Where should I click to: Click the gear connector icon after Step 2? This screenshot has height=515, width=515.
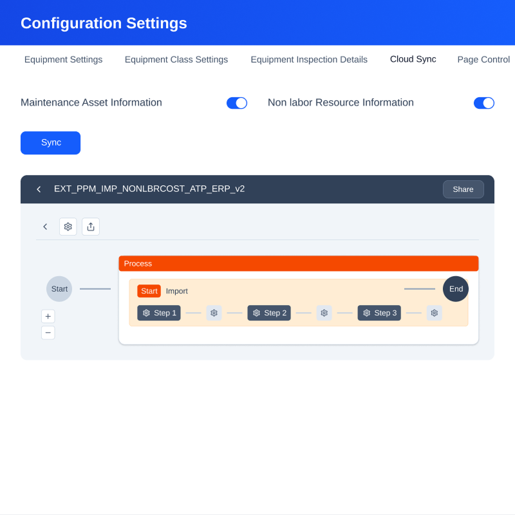point(324,313)
